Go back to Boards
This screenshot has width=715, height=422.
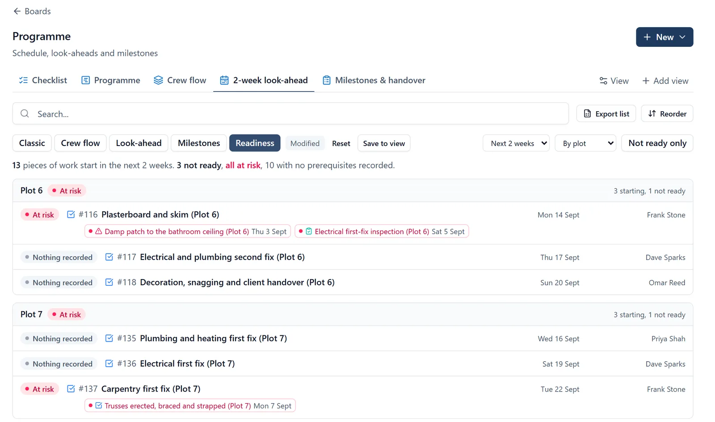pos(32,11)
